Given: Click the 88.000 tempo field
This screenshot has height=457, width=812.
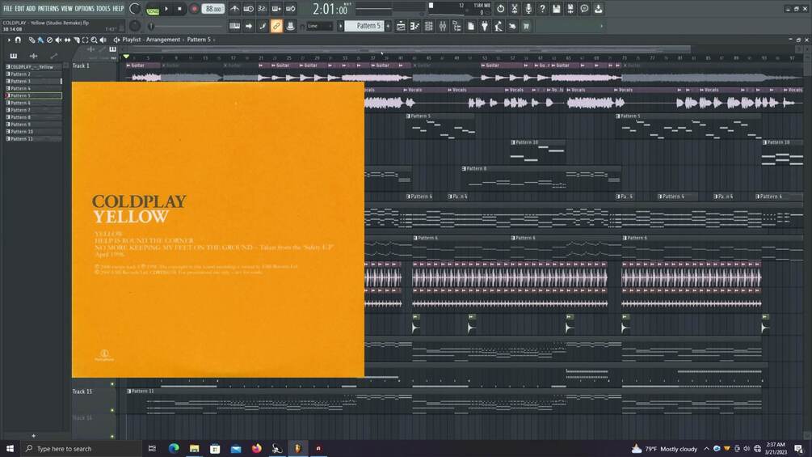Looking at the screenshot, I should (x=212, y=9).
